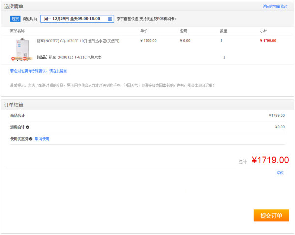295x235 pixels.
Task: Click 返回购物车修改 link
Action: tap(275, 6)
